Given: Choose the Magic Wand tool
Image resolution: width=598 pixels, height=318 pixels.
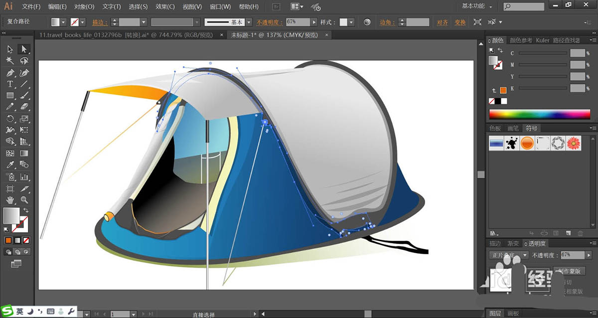Looking at the screenshot, I should coord(10,60).
